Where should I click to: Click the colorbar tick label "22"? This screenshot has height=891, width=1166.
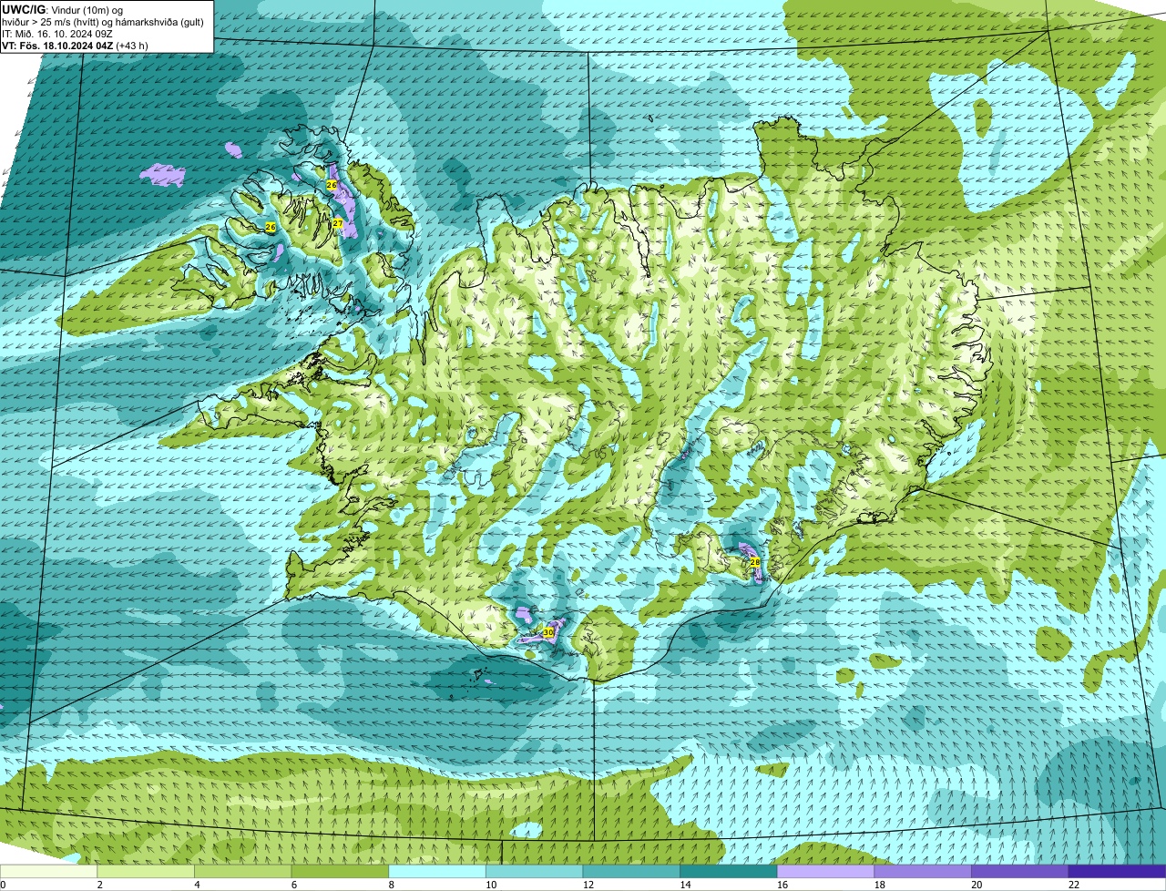click(x=1074, y=885)
